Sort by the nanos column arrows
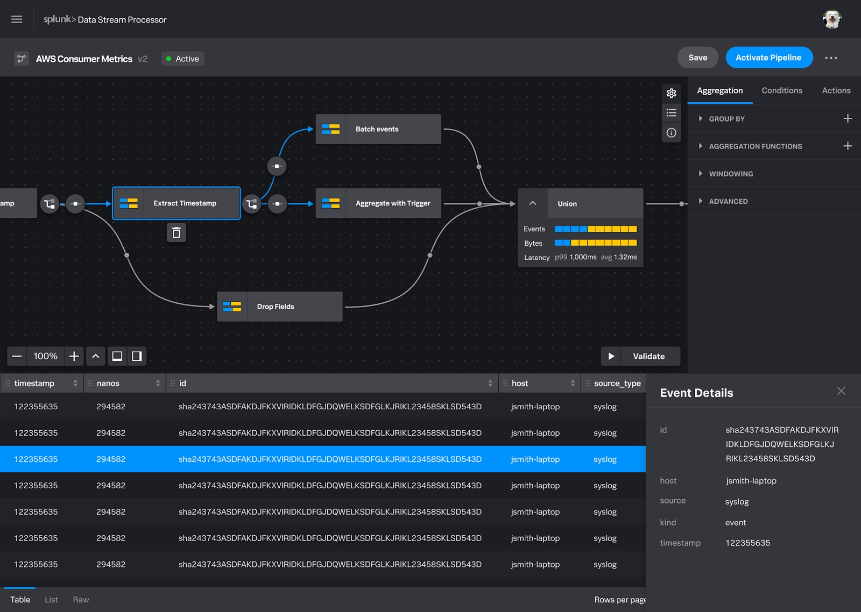The width and height of the screenshot is (861, 612). 158,383
